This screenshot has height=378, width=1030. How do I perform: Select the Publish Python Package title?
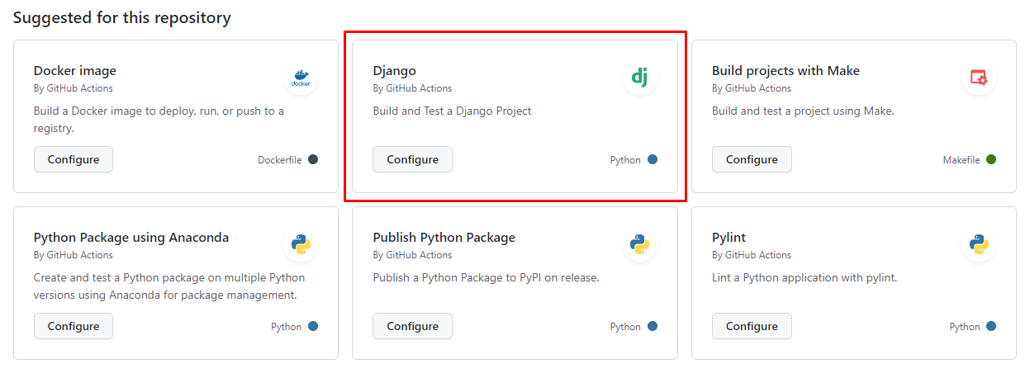(x=444, y=238)
